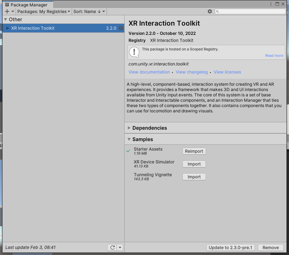
Task: Expand the XR Interaction Toolkit row arrow
Action: pos(7,28)
